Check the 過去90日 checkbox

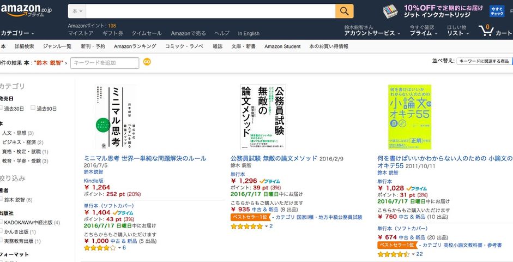(x=33, y=108)
